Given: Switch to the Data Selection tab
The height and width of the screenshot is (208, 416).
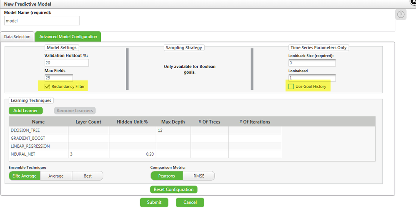Looking at the screenshot, I should [x=17, y=37].
